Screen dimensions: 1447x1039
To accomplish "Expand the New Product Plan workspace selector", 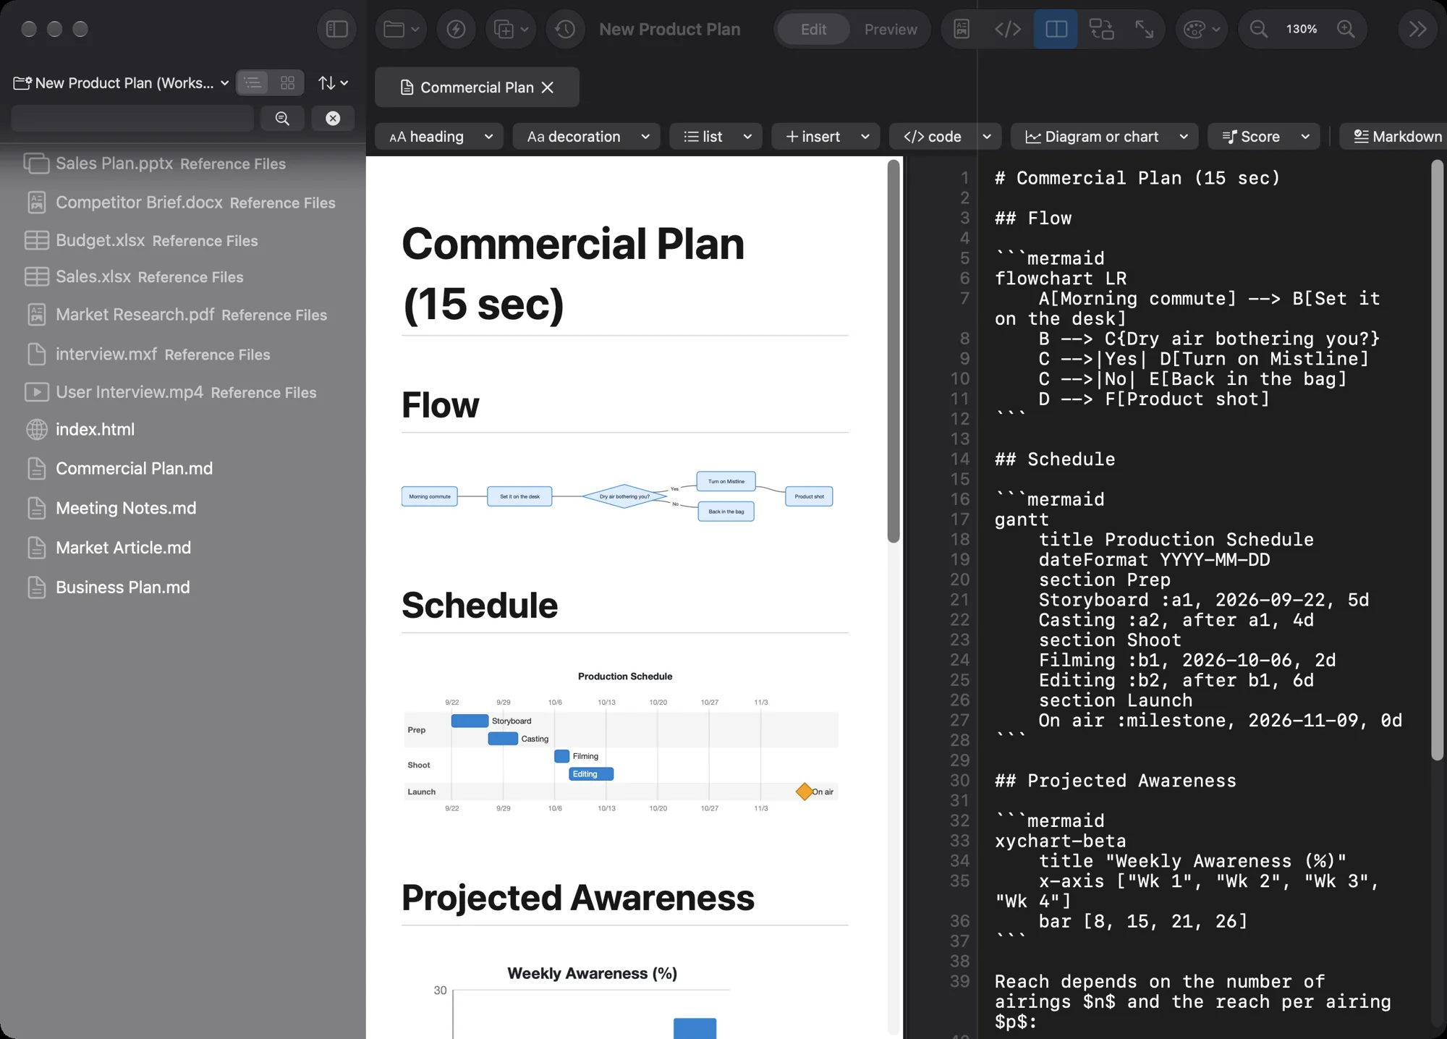I will pos(121,82).
